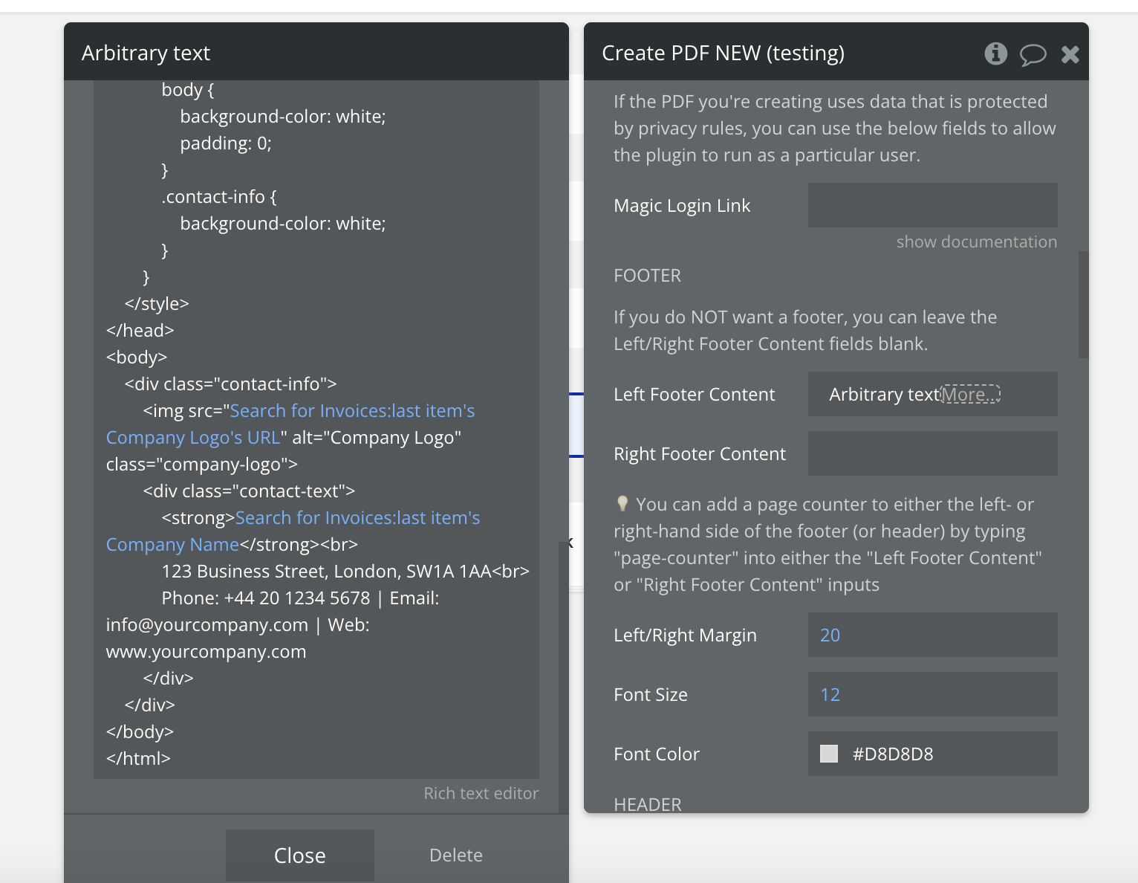Click the "www.yourcompany.com" text line
Screen dimensions: 1138x883
[206, 651]
